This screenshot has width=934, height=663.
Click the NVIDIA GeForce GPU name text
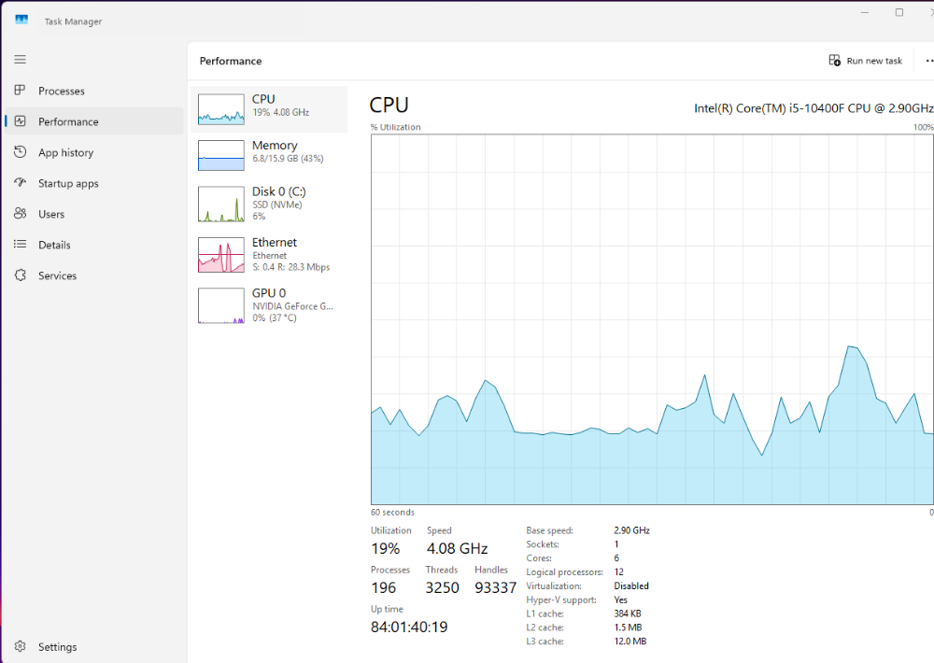pyautogui.click(x=292, y=306)
